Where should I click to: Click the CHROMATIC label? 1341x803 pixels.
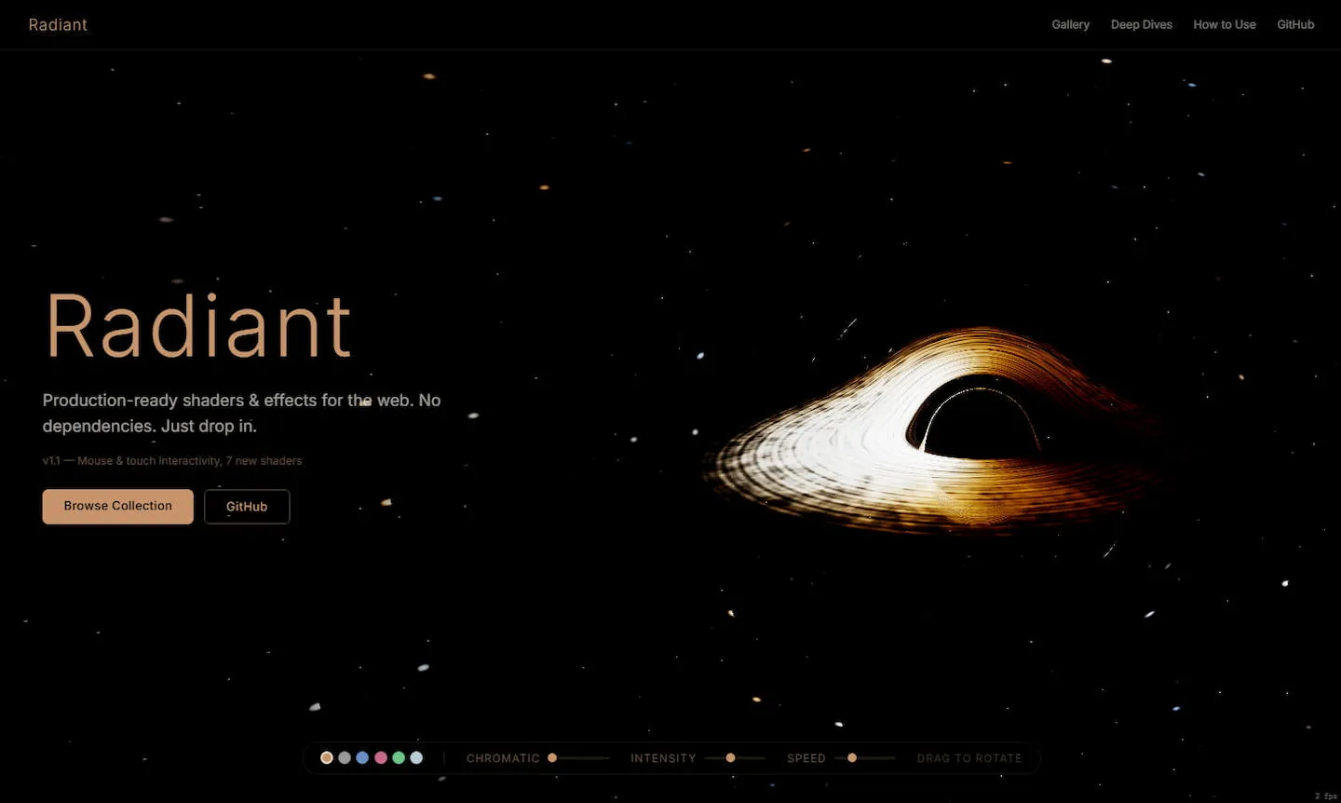[x=503, y=758]
